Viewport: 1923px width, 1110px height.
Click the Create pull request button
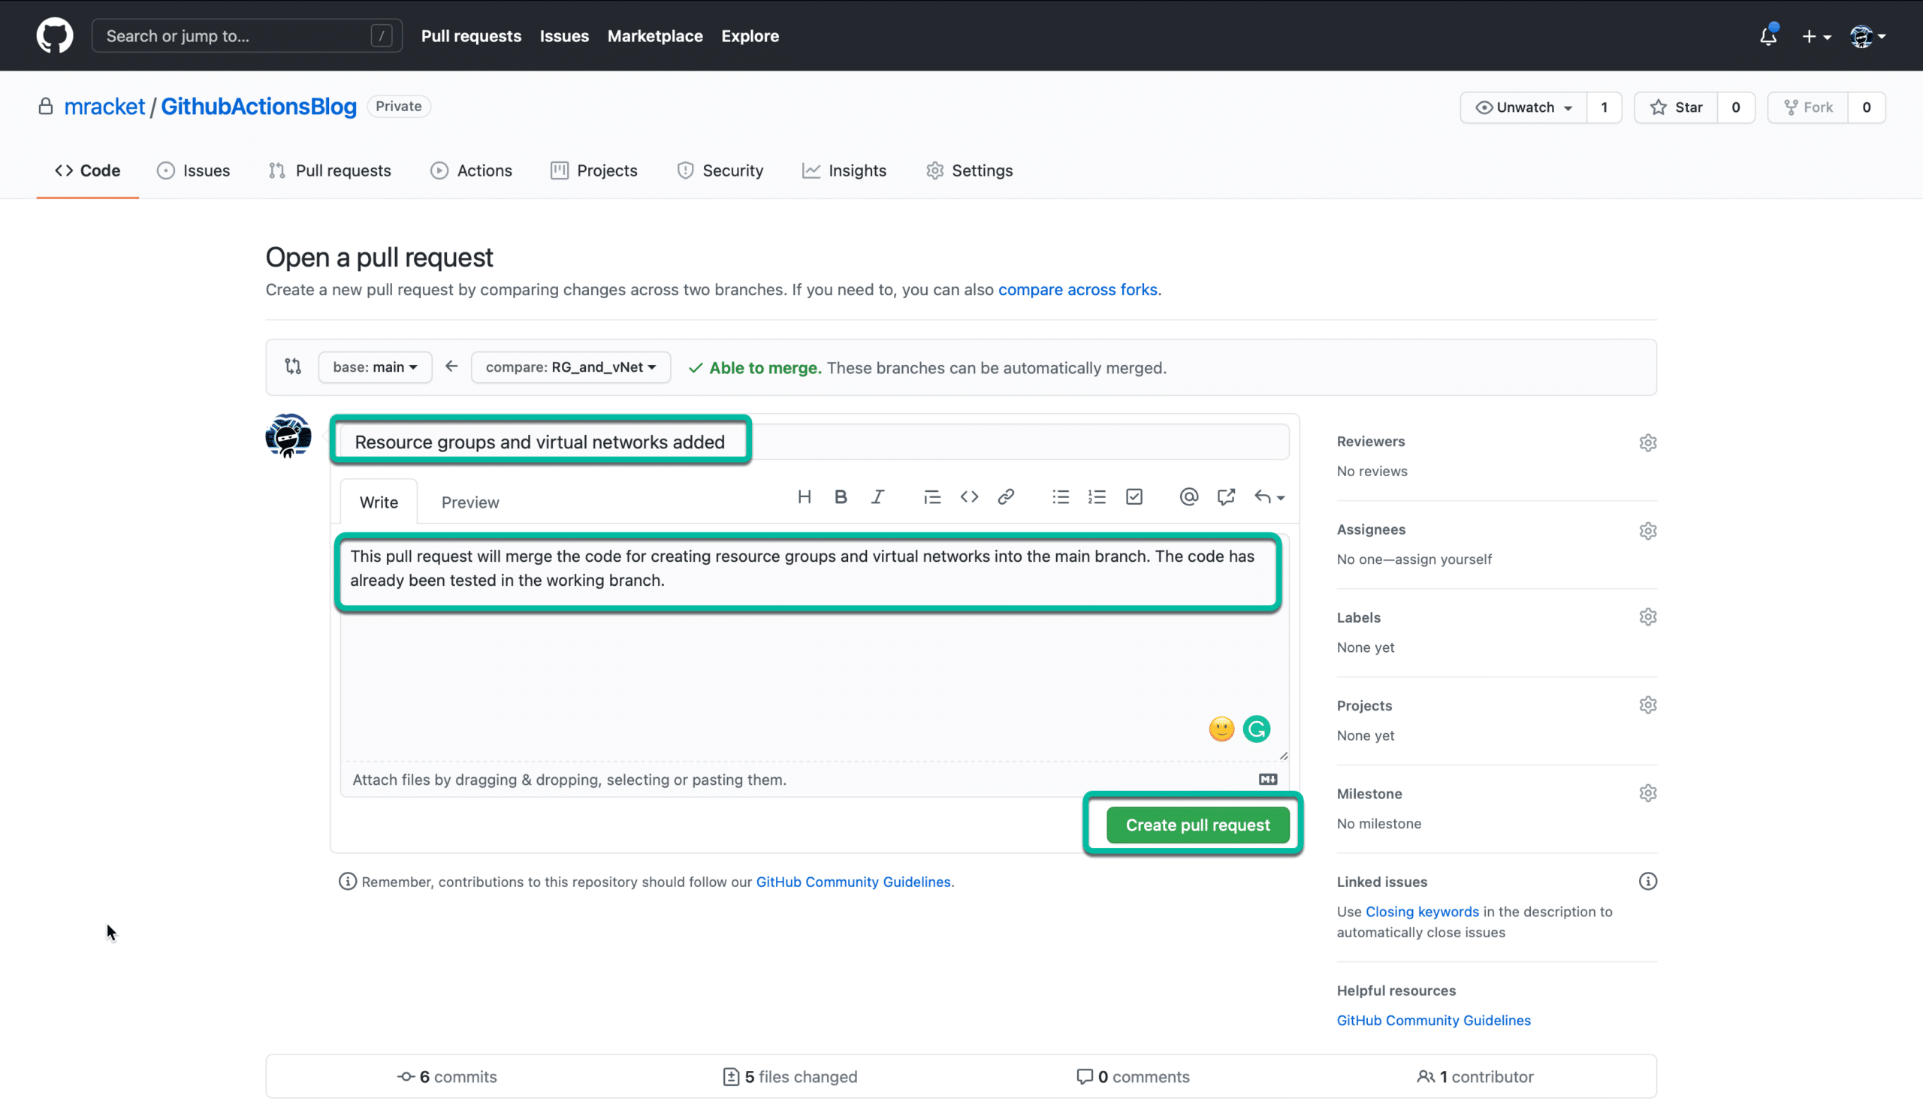(1198, 825)
